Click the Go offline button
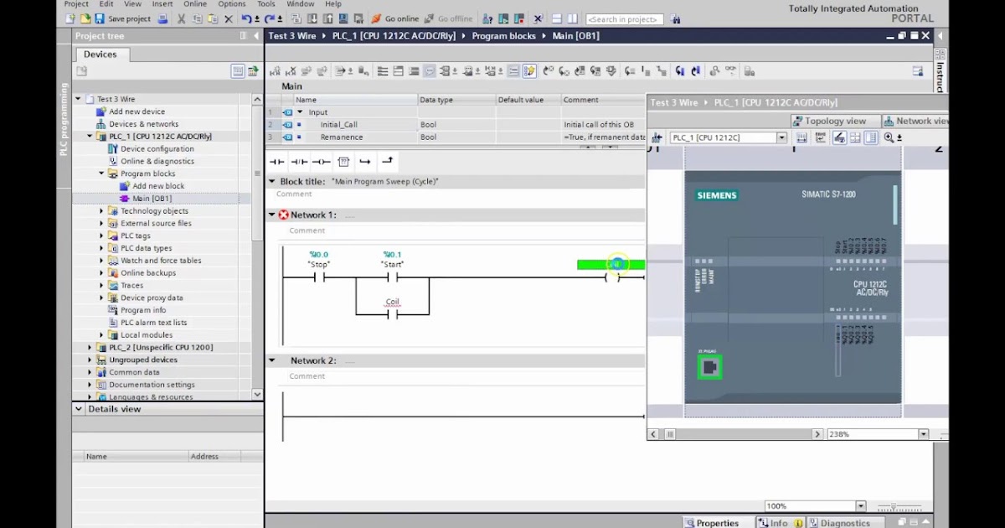Screen dimensions: 1005x528 [449, 18]
